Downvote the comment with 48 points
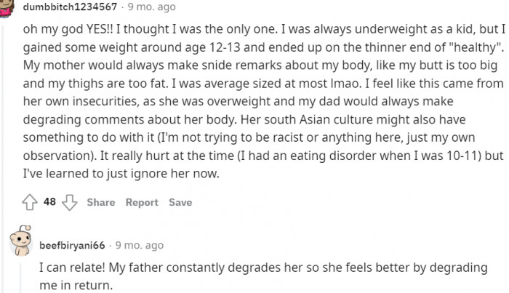 tap(69, 202)
